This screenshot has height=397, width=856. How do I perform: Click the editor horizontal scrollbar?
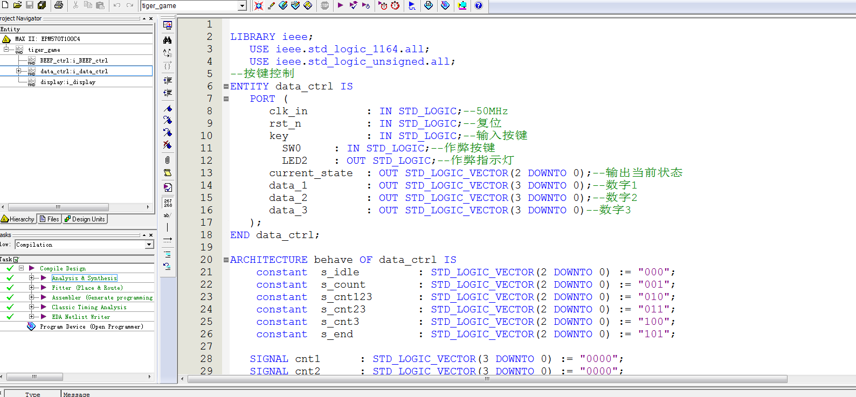pos(487,379)
